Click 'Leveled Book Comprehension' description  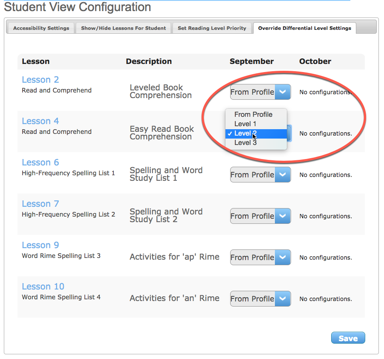pos(161,91)
